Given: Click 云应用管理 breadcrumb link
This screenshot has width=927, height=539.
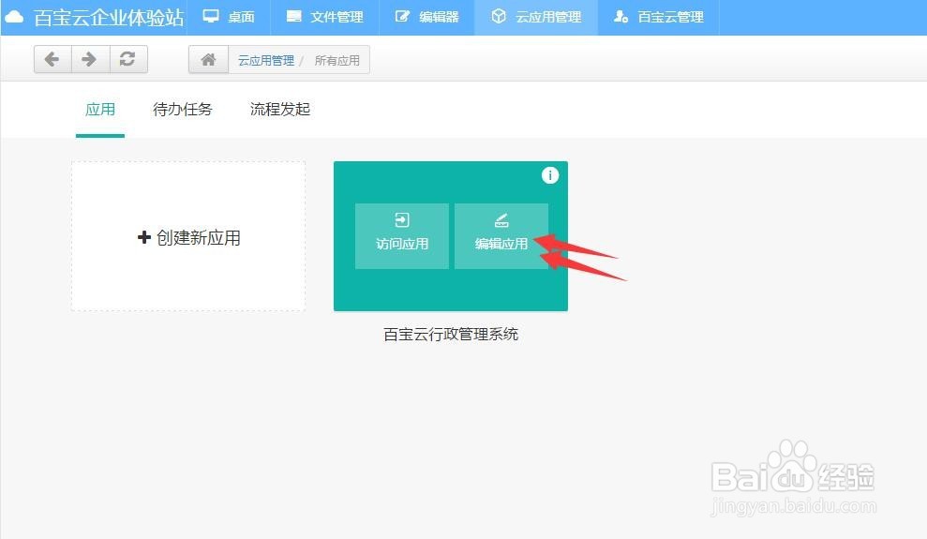Looking at the screenshot, I should (266, 60).
